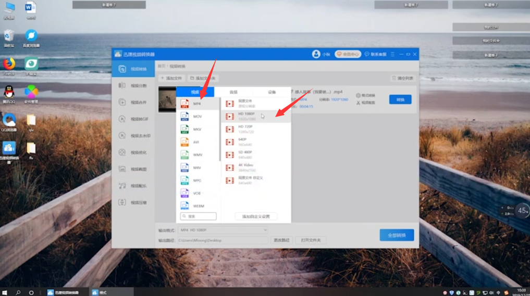Image resolution: width=530 pixels, height=296 pixels.
Task: Choose 同原文件 自定义 resolution option
Action: point(256,180)
